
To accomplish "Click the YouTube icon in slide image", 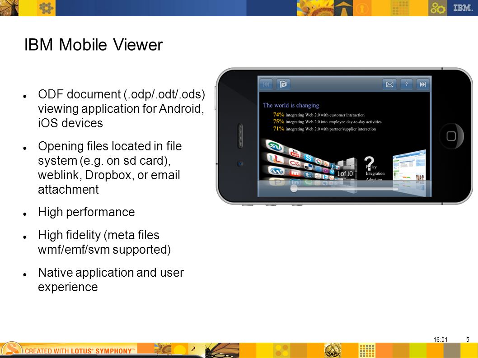I will coord(295,153).
